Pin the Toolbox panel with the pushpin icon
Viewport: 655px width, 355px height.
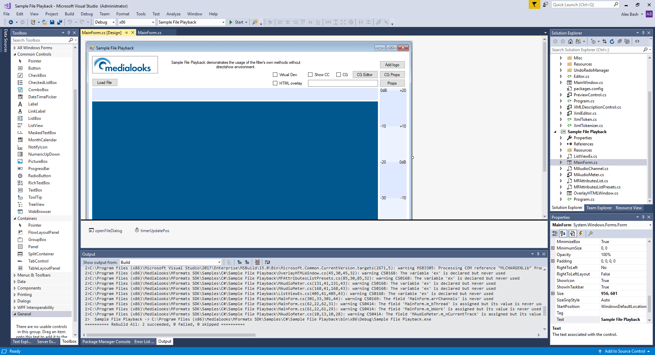tap(69, 33)
